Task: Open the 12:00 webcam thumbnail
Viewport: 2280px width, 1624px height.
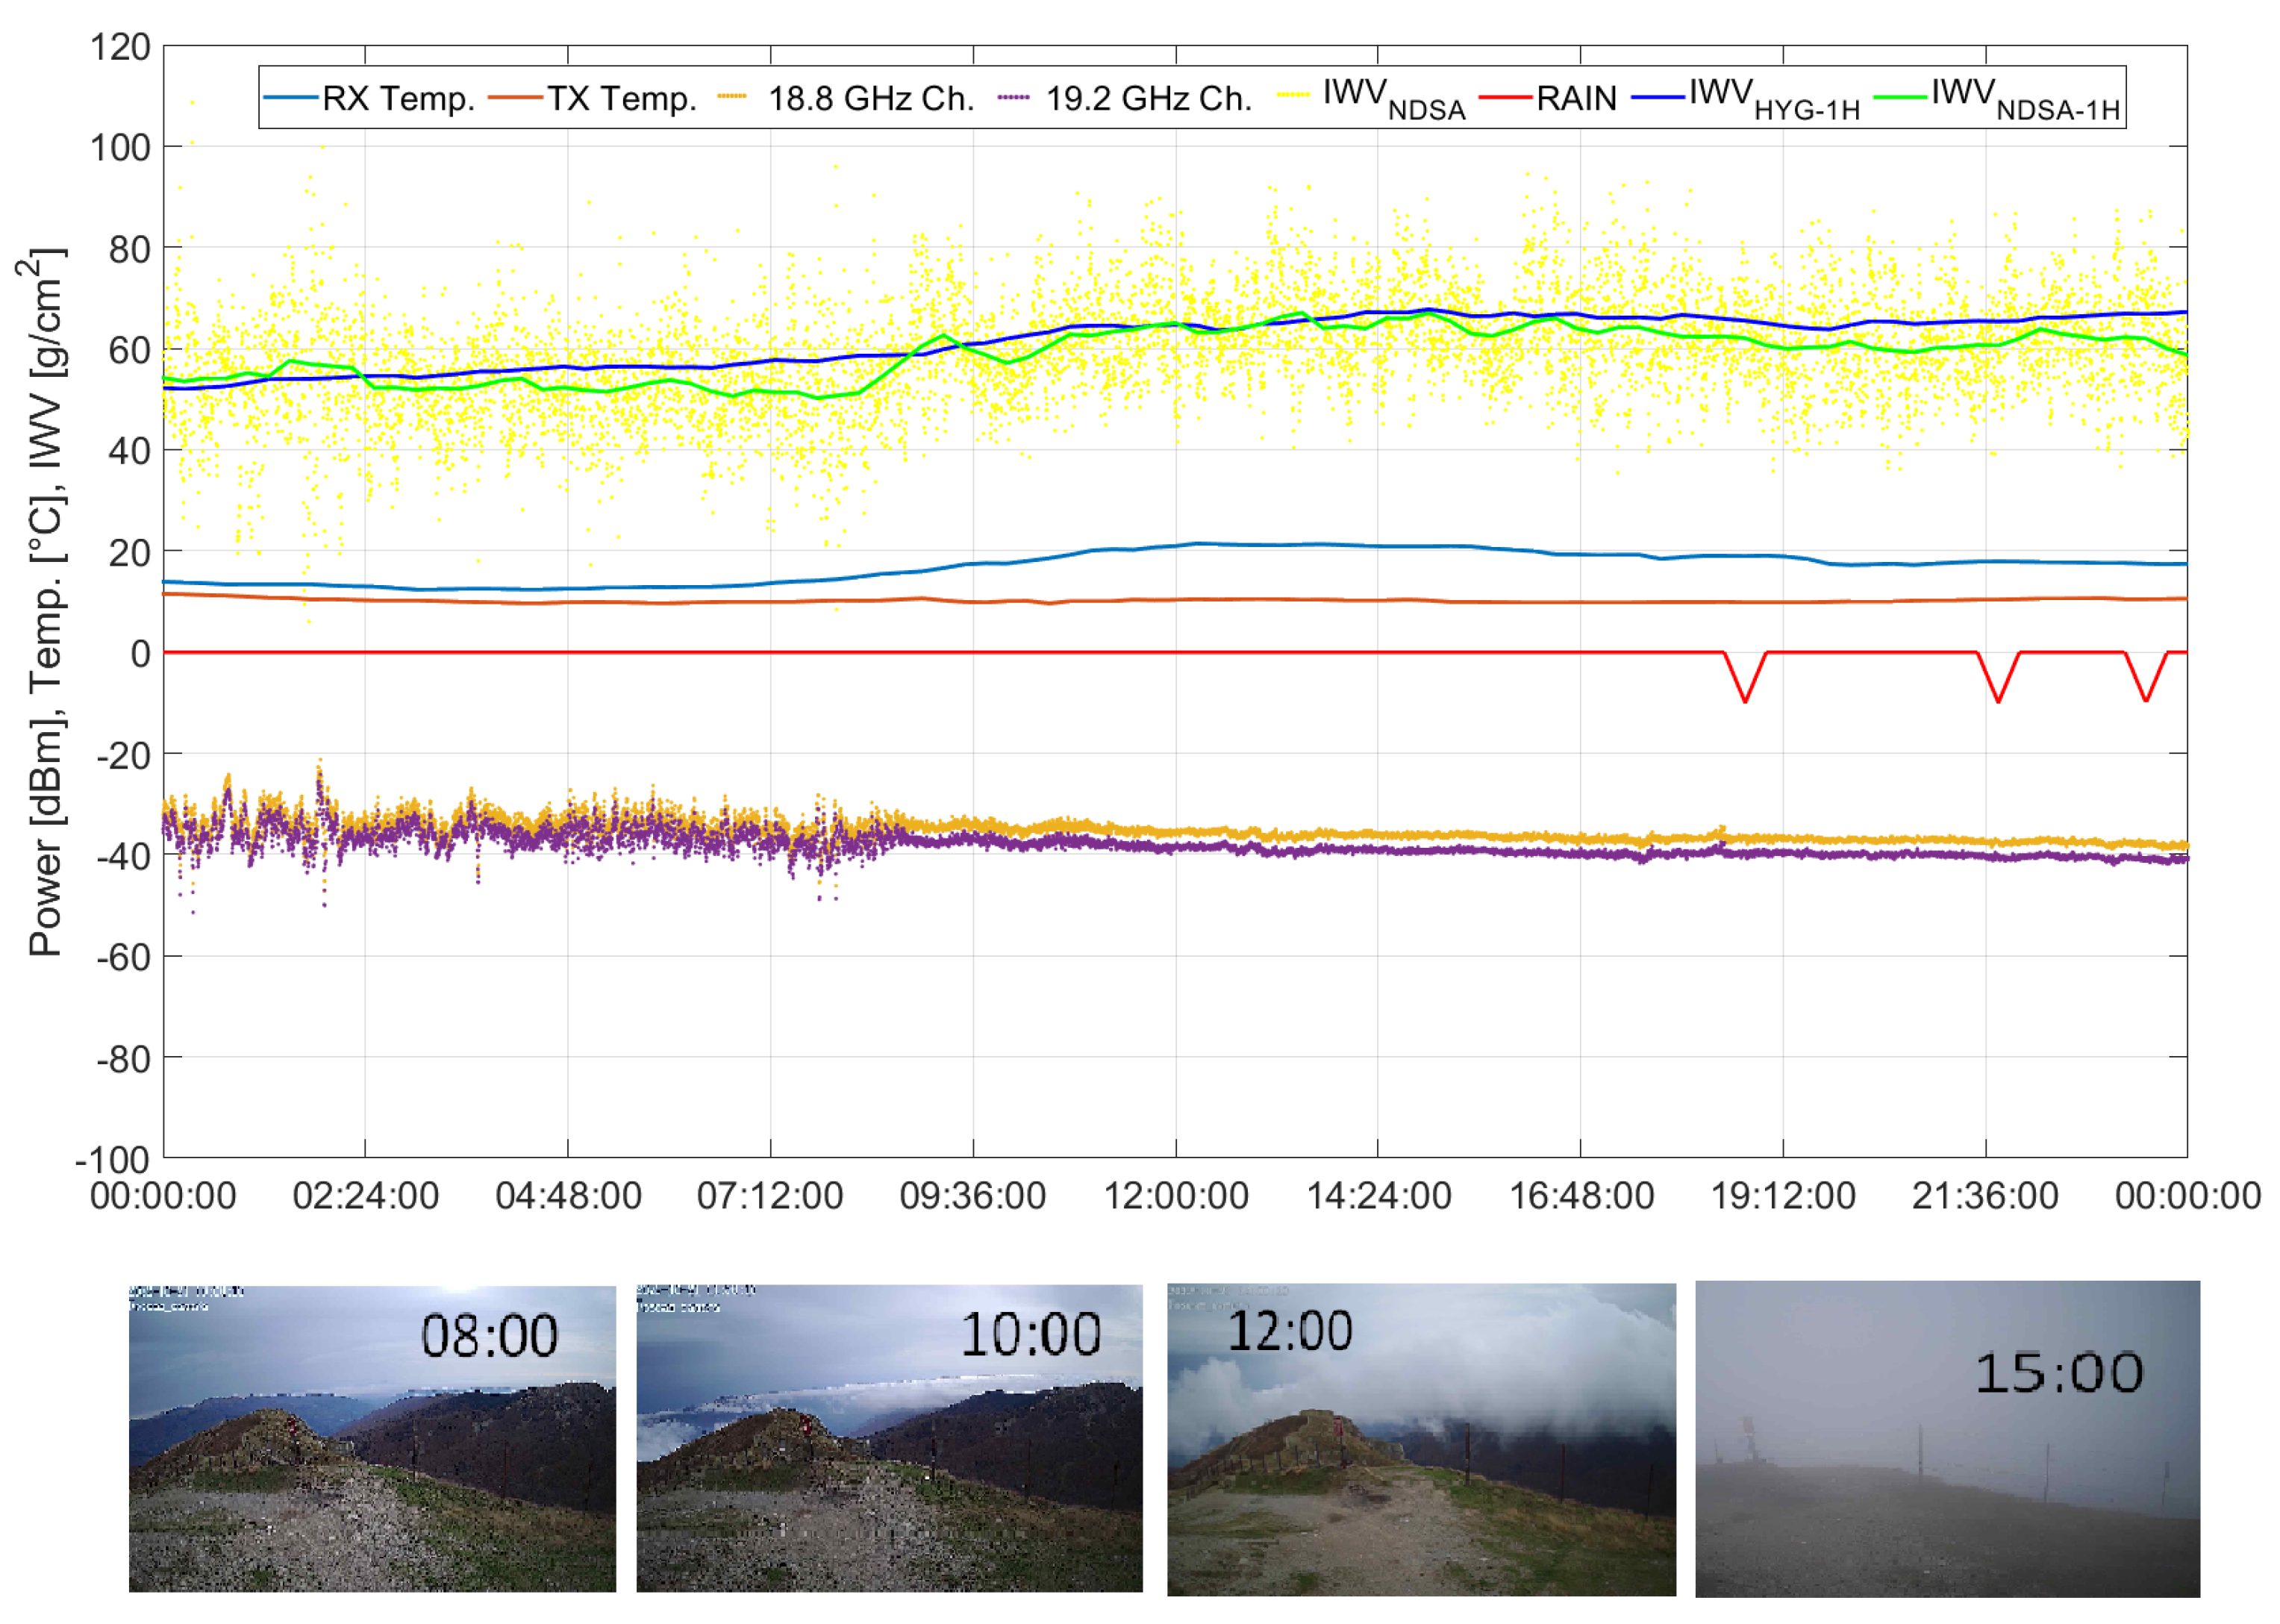Action: (1420, 1438)
